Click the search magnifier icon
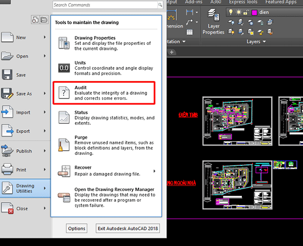 (x=160, y=5)
